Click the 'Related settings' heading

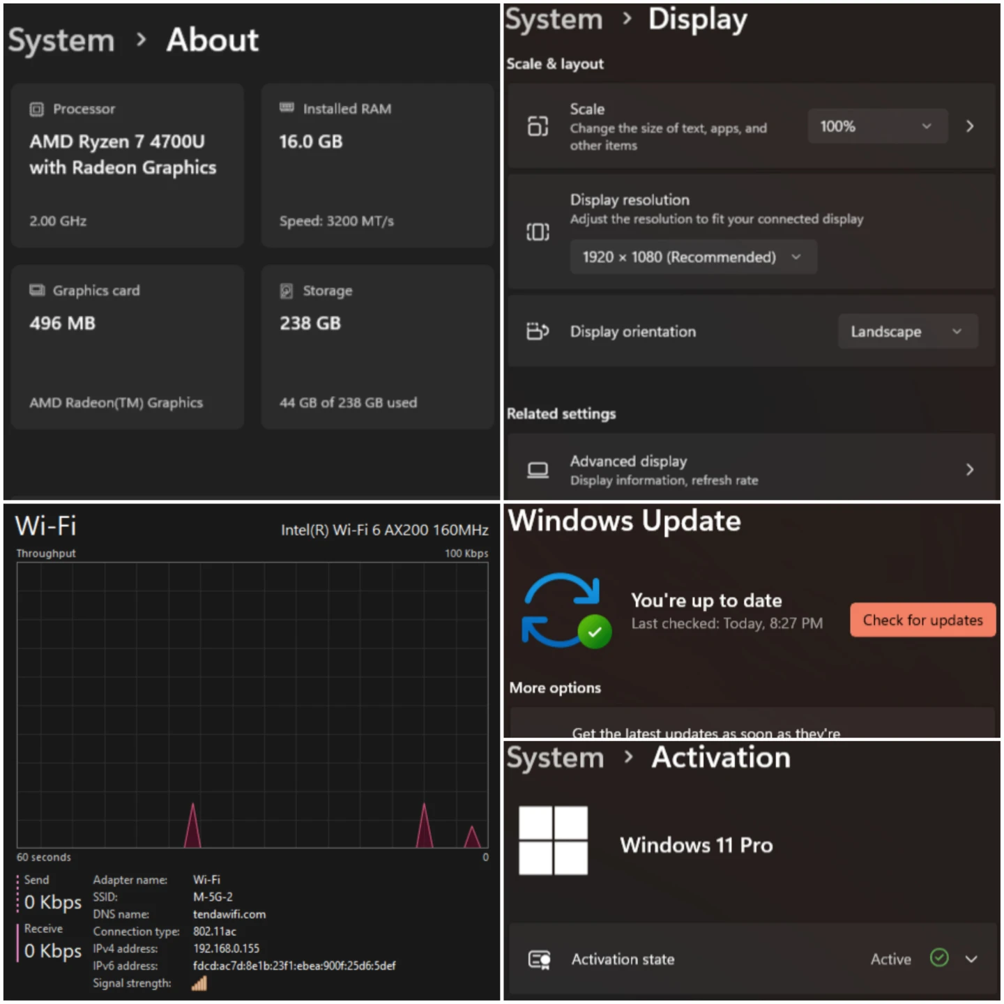(x=561, y=414)
